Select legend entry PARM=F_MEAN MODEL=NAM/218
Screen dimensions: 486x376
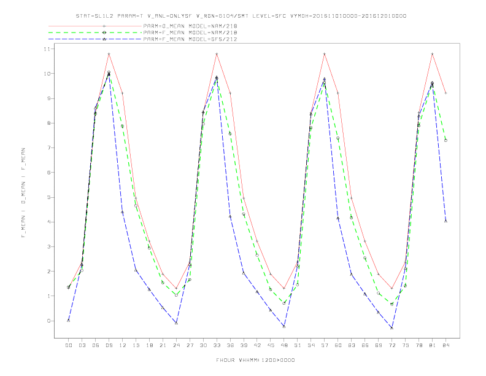click(x=190, y=33)
